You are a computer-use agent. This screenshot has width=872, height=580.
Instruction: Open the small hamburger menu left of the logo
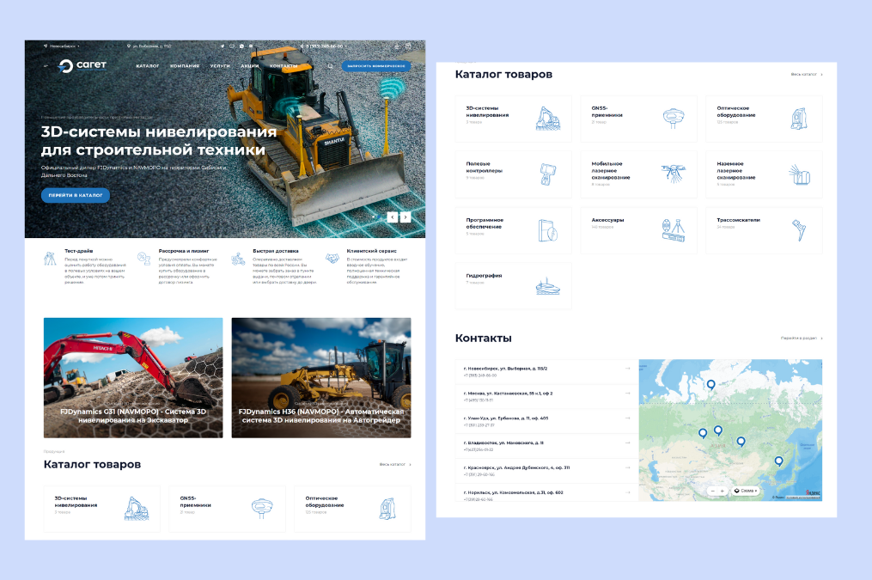(x=46, y=65)
